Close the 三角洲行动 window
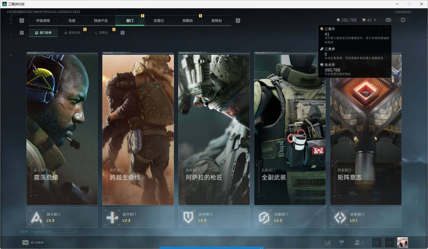This screenshot has width=428, height=249. (x=422, y=4)
